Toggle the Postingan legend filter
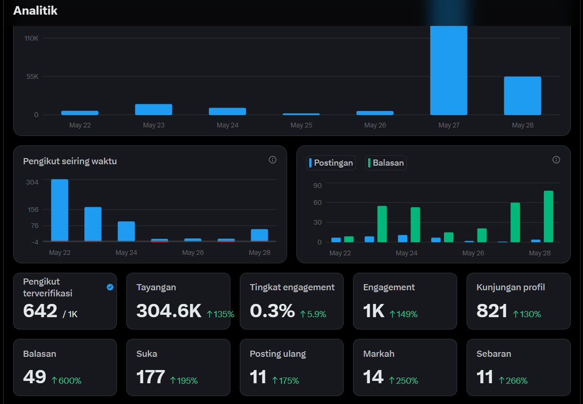Screen dimensions: 583x404 pos(331,163)
